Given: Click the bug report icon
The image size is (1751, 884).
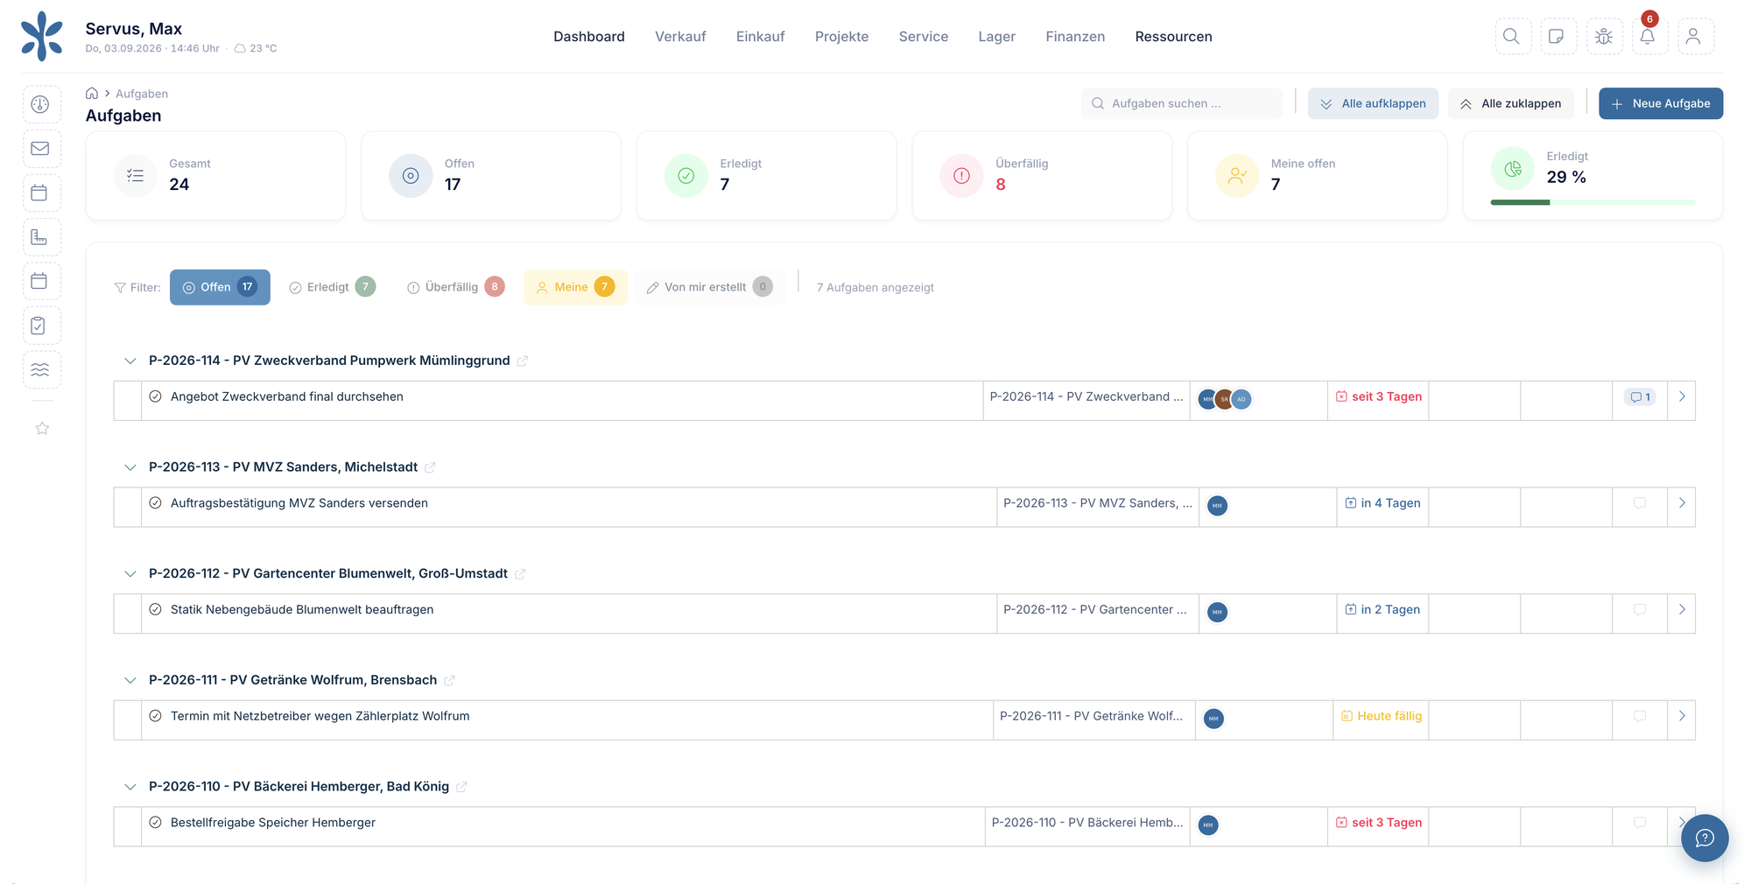Looking at the screenshot, I should (x=1604, y=37).
